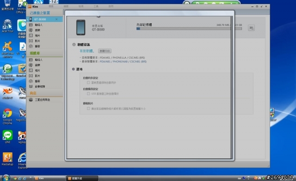This screenshot has width=296, height=181.
Task: Open the Windows Start menu
Action: (6, 178)
